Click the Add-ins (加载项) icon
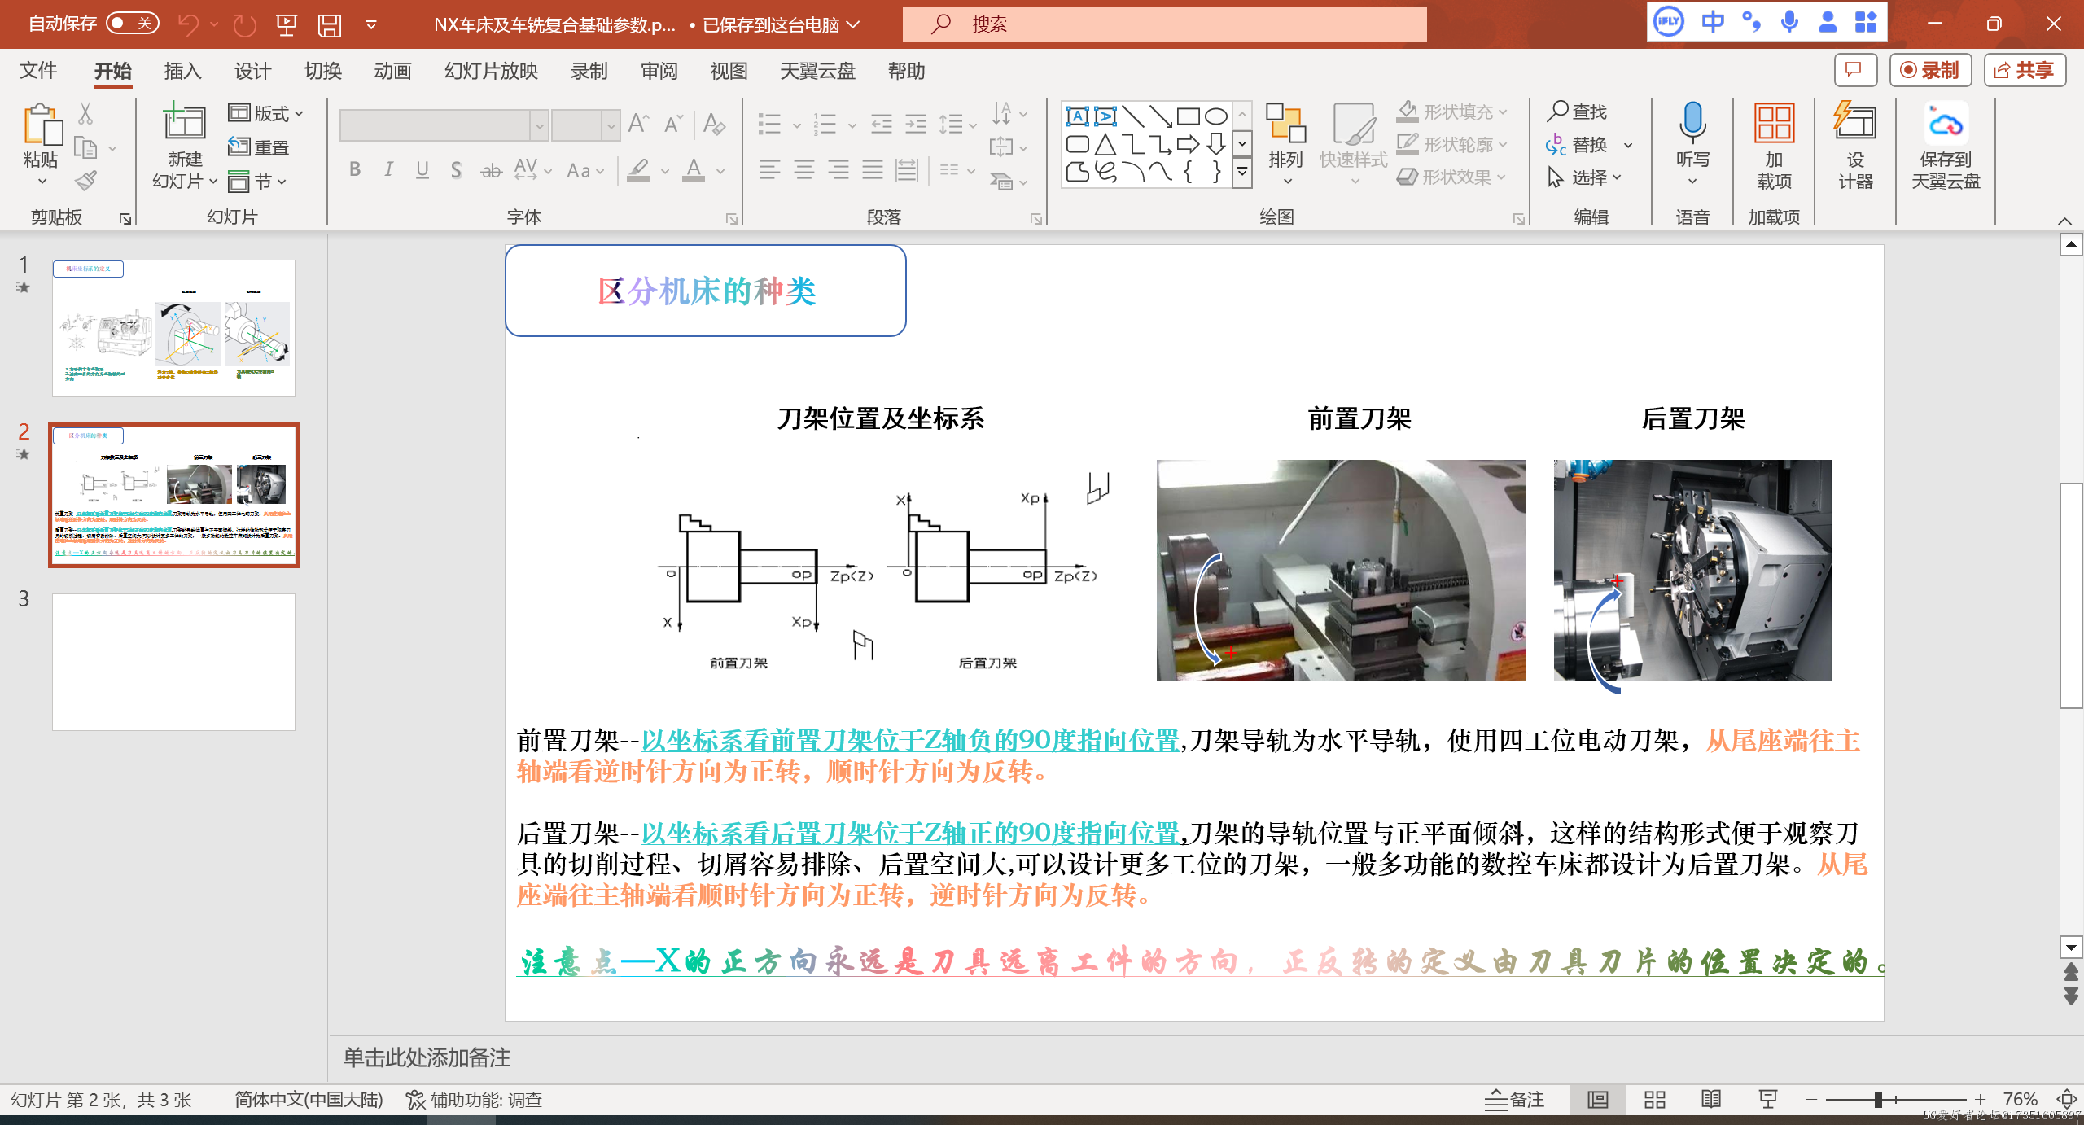Image resolution: width=2084 pixels, height=1125 pixels. point(1774,124)
